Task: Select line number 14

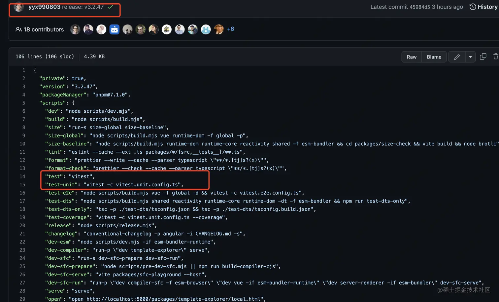Action: coord(22,176)
